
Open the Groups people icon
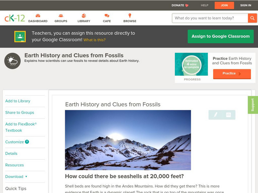61,15
